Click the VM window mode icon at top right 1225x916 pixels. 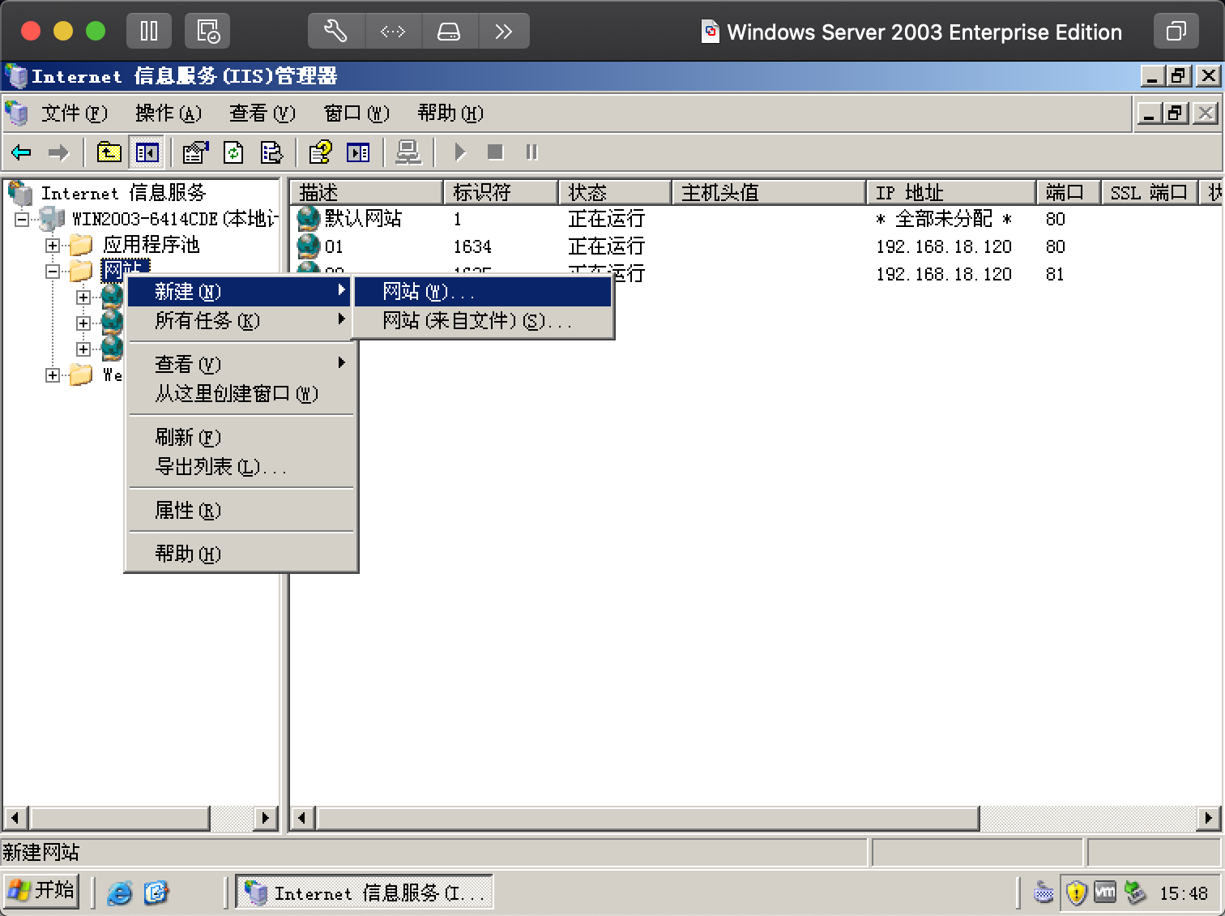click(x=1176, y=32)
